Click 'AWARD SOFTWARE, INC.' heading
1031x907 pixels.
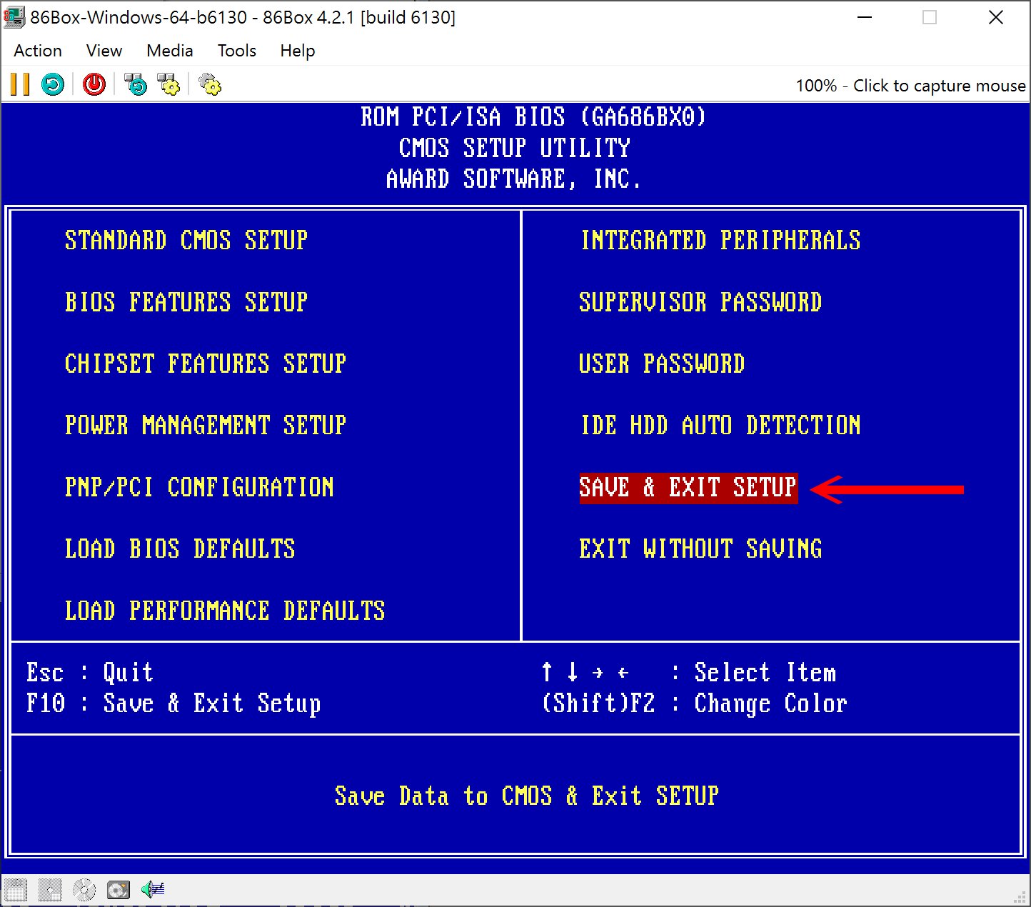coord(514,179)
